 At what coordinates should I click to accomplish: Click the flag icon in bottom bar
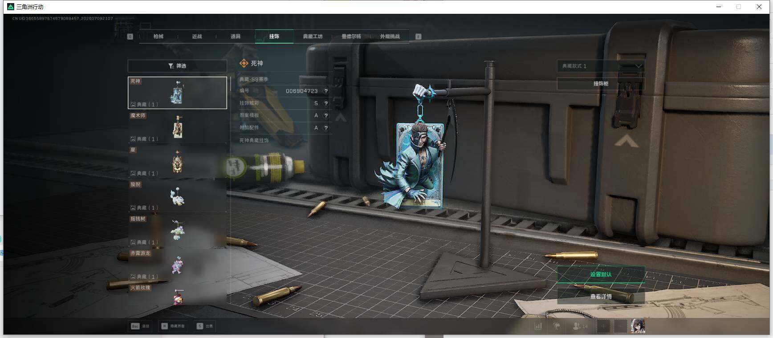coord(557,326)
